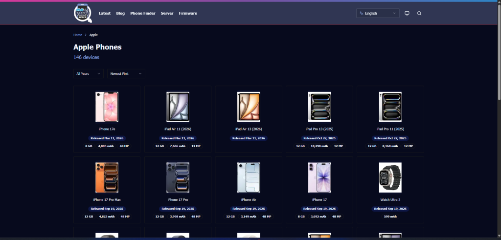The image size is (501, 240).
Task: Click the iPhone 17e release date badge
Action: pyautogui.click(x=107, y=138)
